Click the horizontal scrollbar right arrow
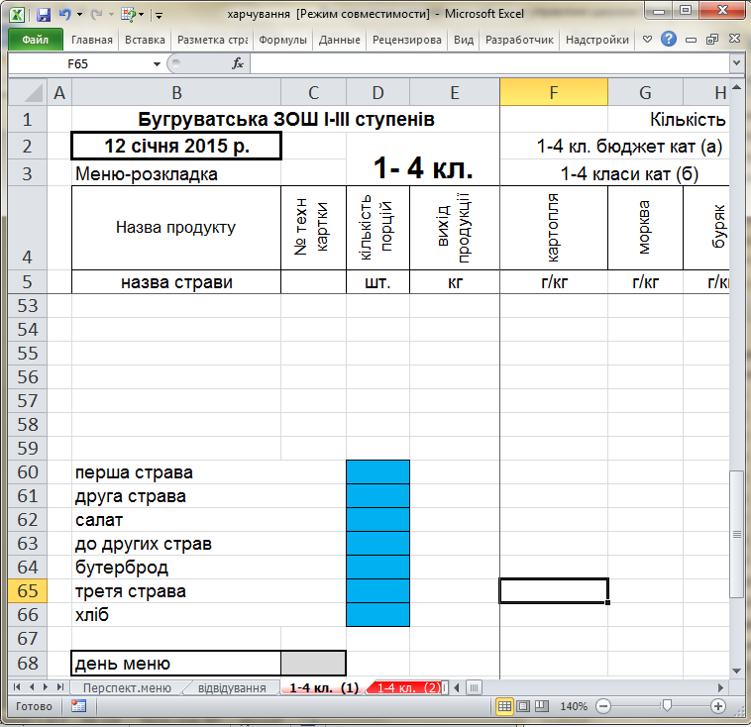The height and width of the screenshot is (727, 751). (x=721, y=687)
